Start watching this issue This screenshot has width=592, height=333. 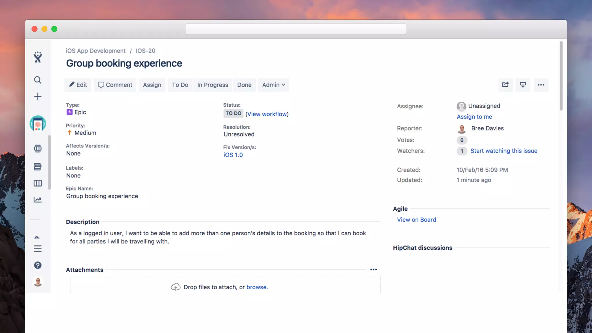tap(504, 151)
